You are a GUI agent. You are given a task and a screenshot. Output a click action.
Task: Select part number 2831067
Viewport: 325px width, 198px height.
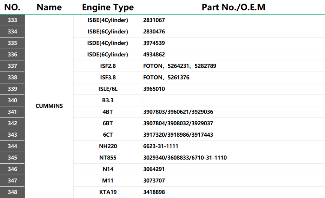[233, 20]
